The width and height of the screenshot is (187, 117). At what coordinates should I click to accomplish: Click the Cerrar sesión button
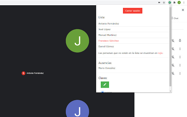pyautogui.click(x=132, y=11)
